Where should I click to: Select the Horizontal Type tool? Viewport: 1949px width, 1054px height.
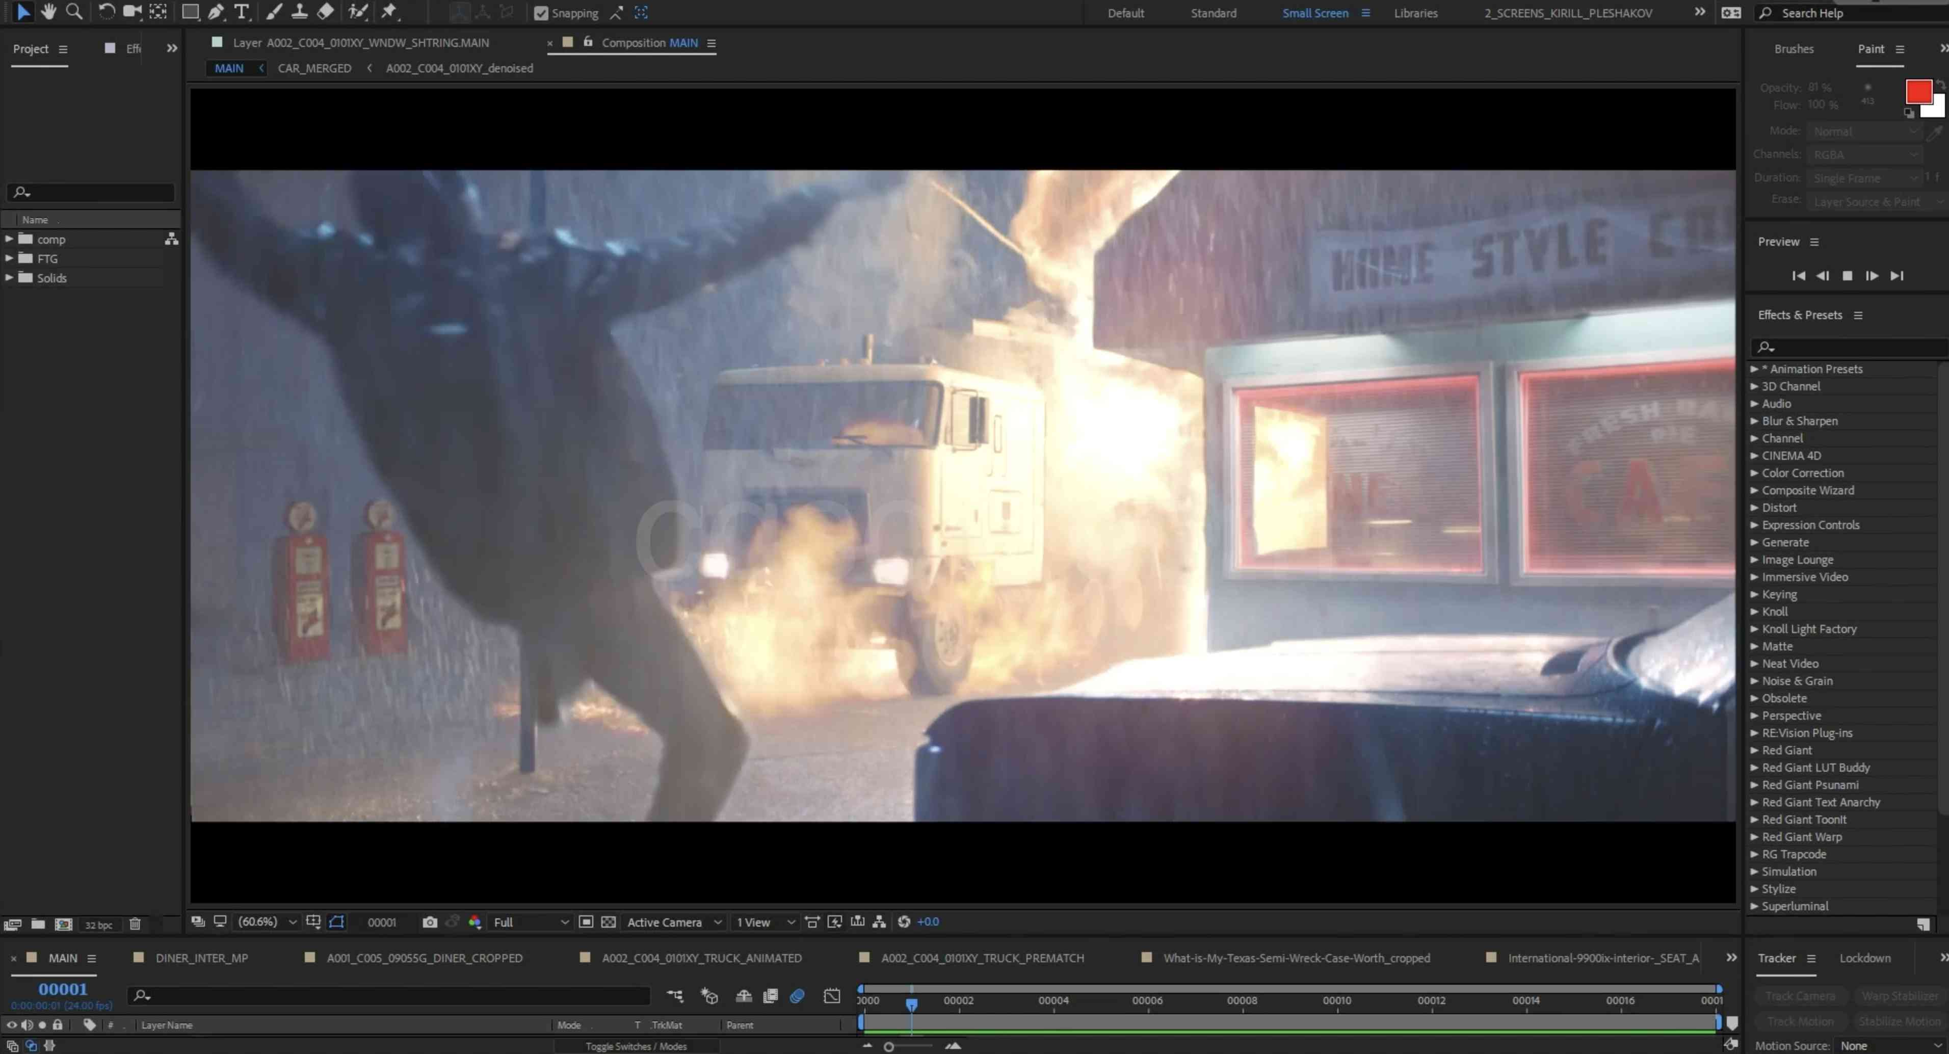coord(242,11)
